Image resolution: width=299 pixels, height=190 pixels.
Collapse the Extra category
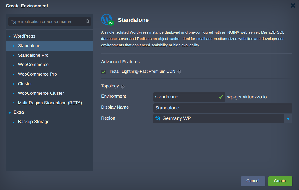10,112
